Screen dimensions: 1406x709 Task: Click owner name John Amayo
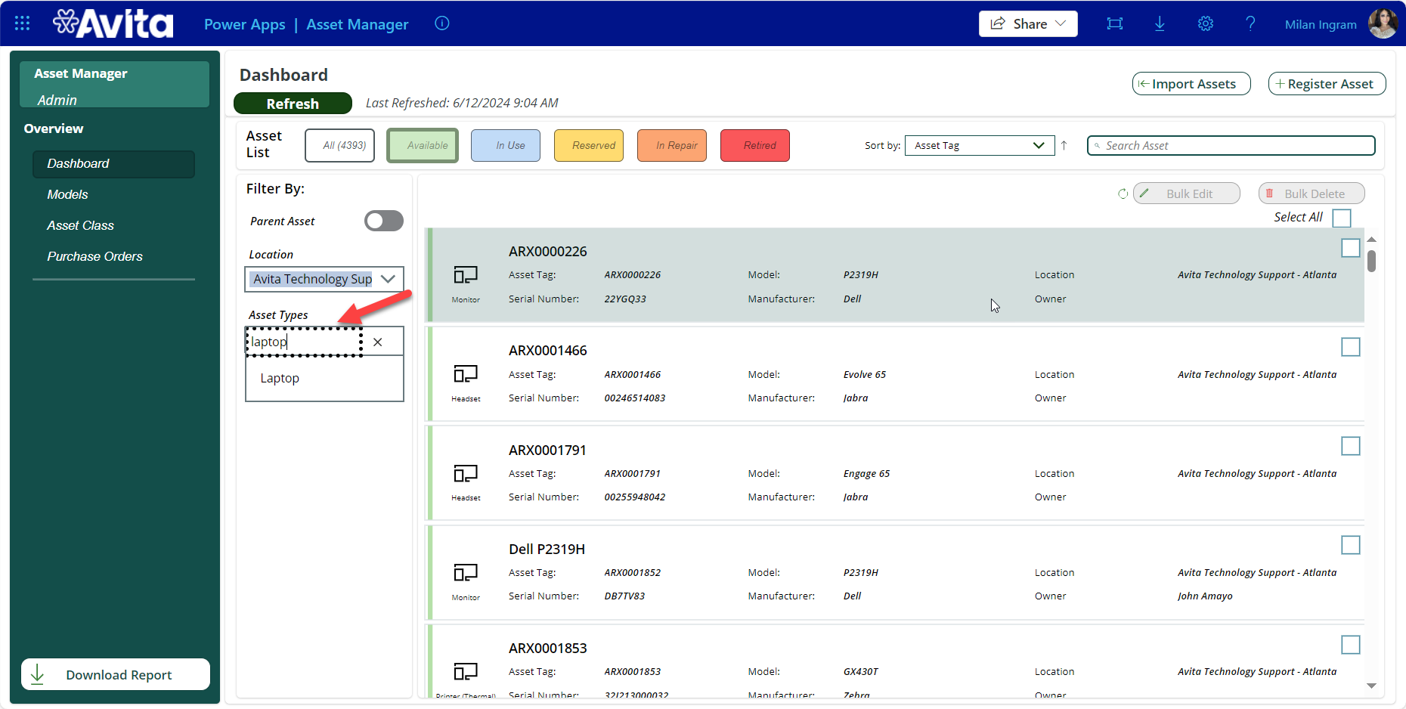(1205, 596)
